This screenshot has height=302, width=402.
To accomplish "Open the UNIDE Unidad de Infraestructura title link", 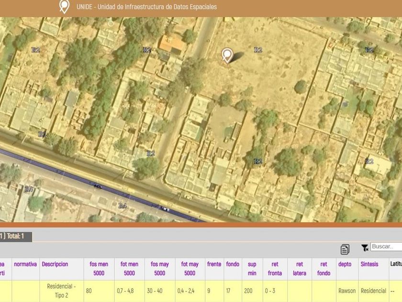I will click(x=146, y=7).
